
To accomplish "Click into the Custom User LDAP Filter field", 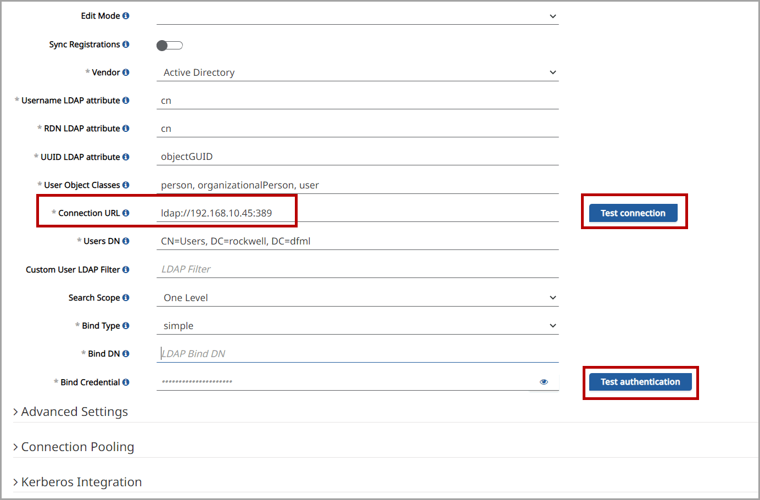I will tap(357, 269).
